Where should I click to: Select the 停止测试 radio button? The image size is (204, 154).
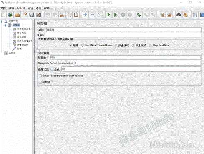point(133,45)
